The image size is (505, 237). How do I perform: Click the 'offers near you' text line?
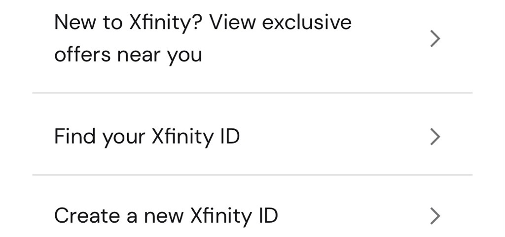128,55
